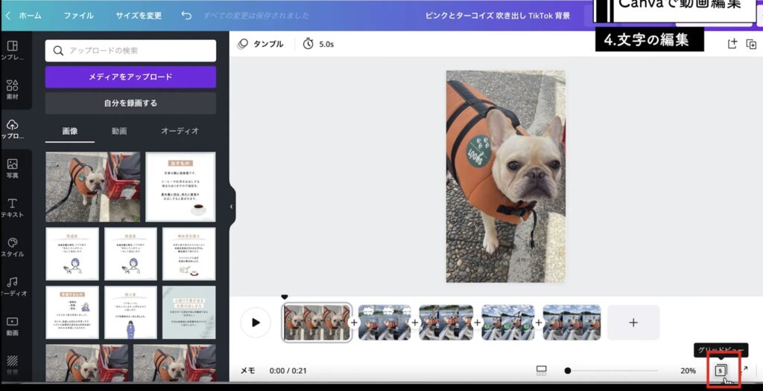Open the テンプレート sidebar panel

tap(13, 51)
